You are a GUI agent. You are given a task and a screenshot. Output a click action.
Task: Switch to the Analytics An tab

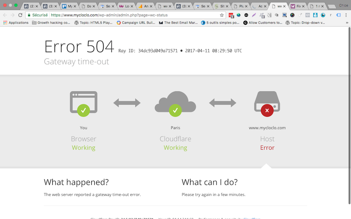145,6
